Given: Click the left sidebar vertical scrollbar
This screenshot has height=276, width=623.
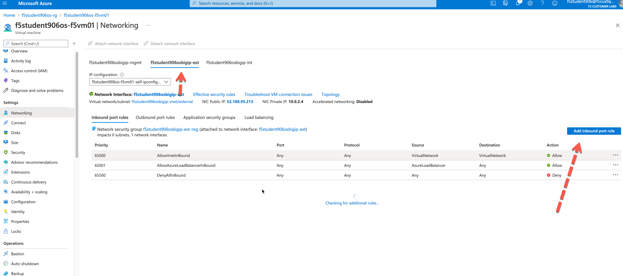Looking at the screenshot, I should [77, 105].
